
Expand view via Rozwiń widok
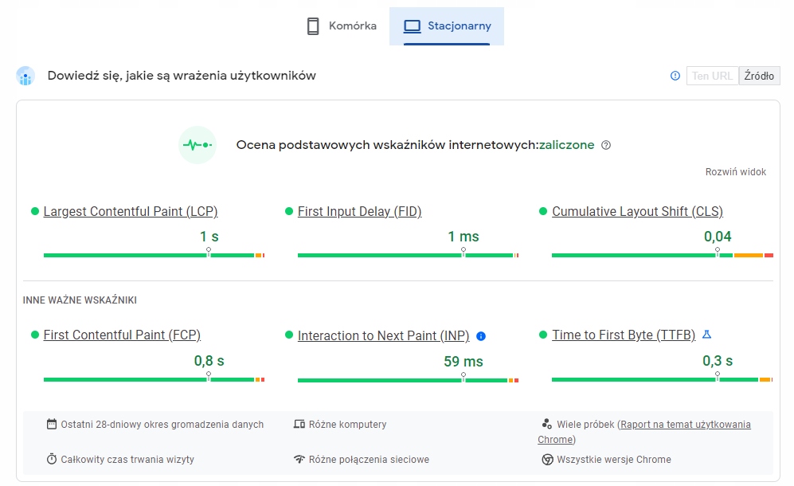tap(736, 172)
